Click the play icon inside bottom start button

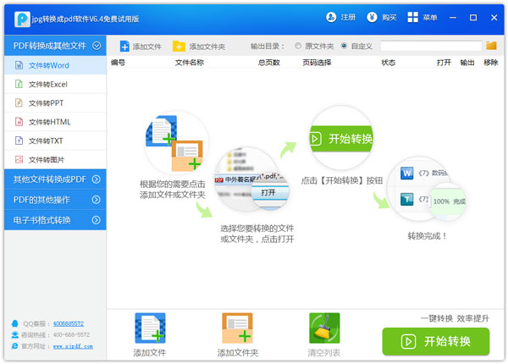(408, 341)
